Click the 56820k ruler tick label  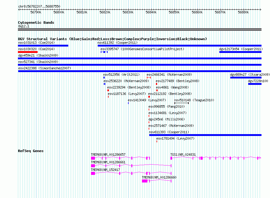pyautogui.click(x=105, y=12)
